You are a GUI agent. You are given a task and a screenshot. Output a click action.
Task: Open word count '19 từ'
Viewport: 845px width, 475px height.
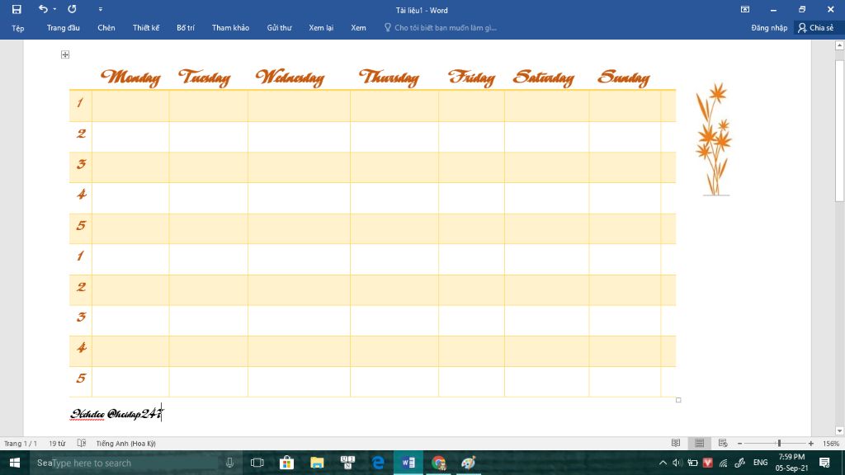tap(57, 444)
